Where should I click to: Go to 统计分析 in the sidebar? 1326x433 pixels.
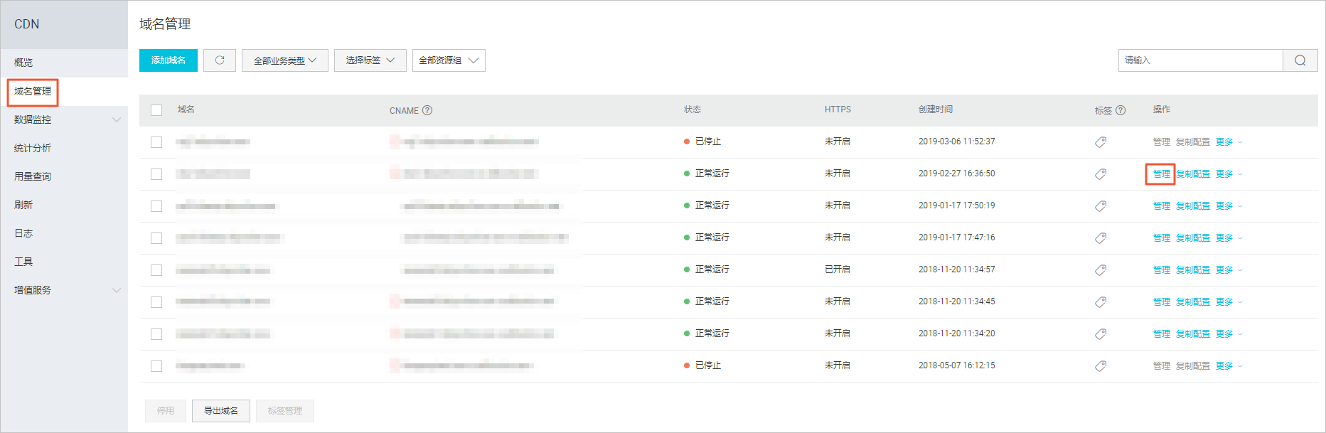[33, 148]
